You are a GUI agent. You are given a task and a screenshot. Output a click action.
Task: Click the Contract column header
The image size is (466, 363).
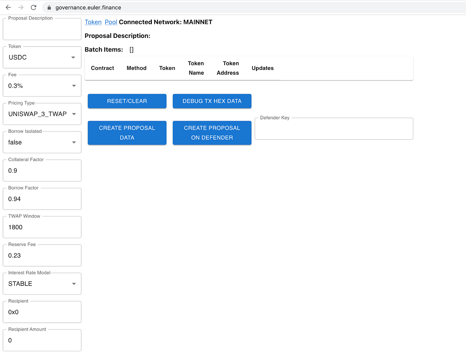(103, 68)
